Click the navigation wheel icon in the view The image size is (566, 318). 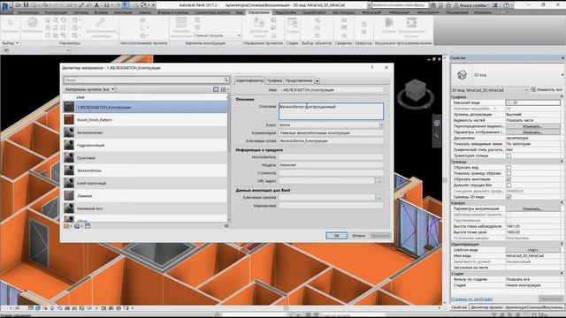[x=437, y=124]
